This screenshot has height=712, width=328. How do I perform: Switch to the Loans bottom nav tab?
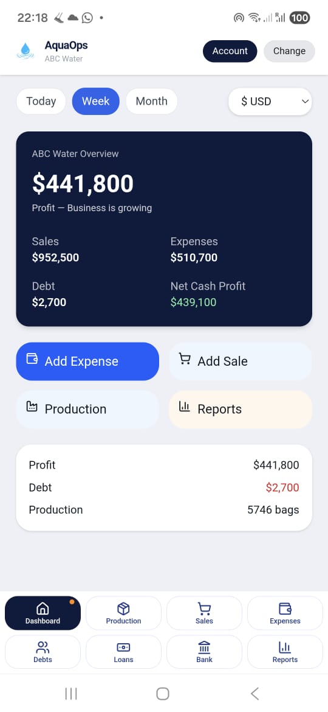[123, 652]
